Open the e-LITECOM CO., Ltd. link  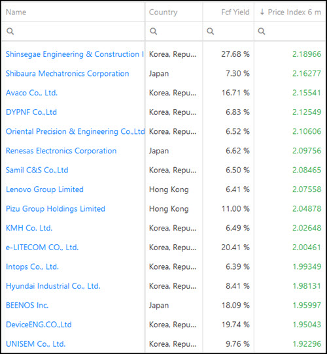(42, 248)
